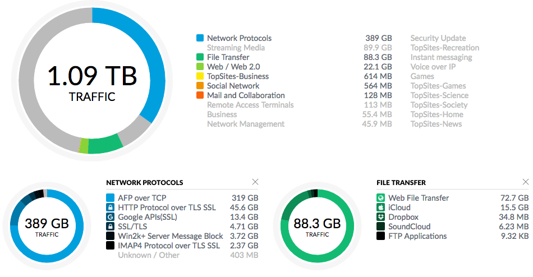Click the SoundCloud dark green icon

click(x=380, y=227)
